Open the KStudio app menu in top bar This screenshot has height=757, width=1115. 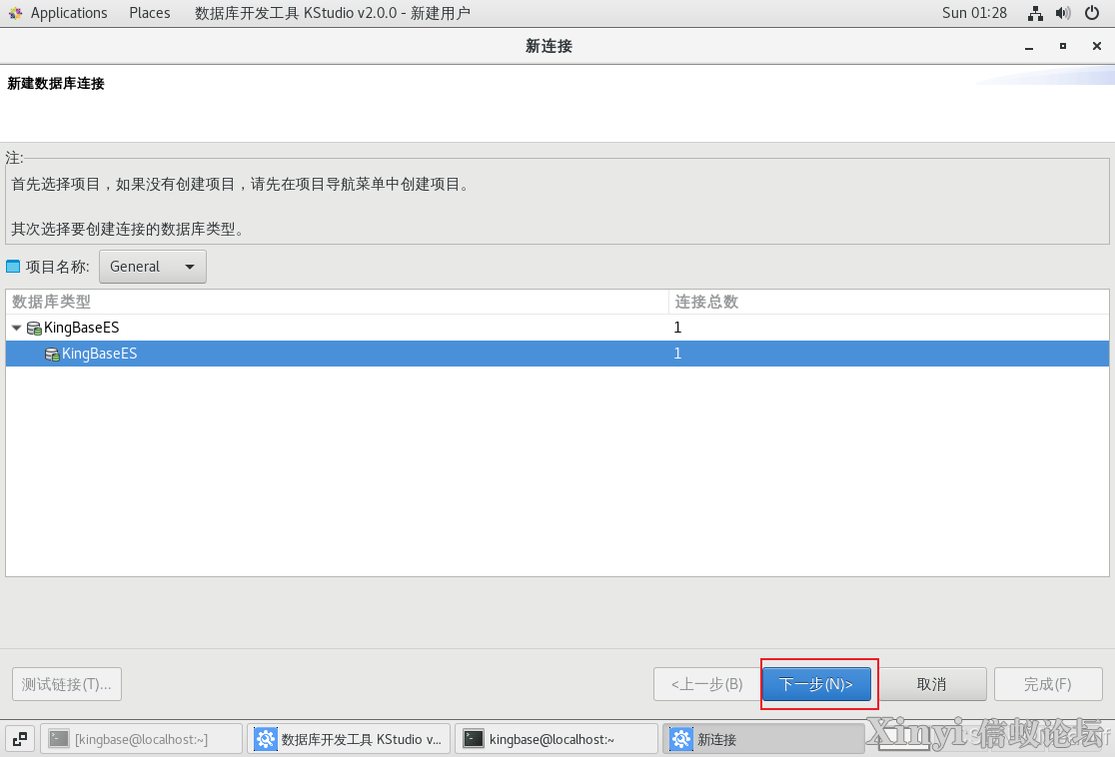click(333, 13)
